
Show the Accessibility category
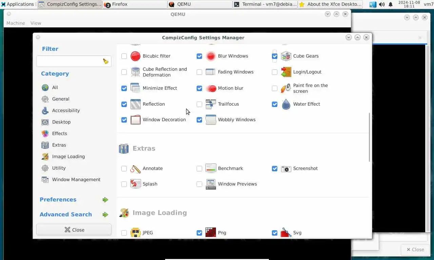coord(66,110)
